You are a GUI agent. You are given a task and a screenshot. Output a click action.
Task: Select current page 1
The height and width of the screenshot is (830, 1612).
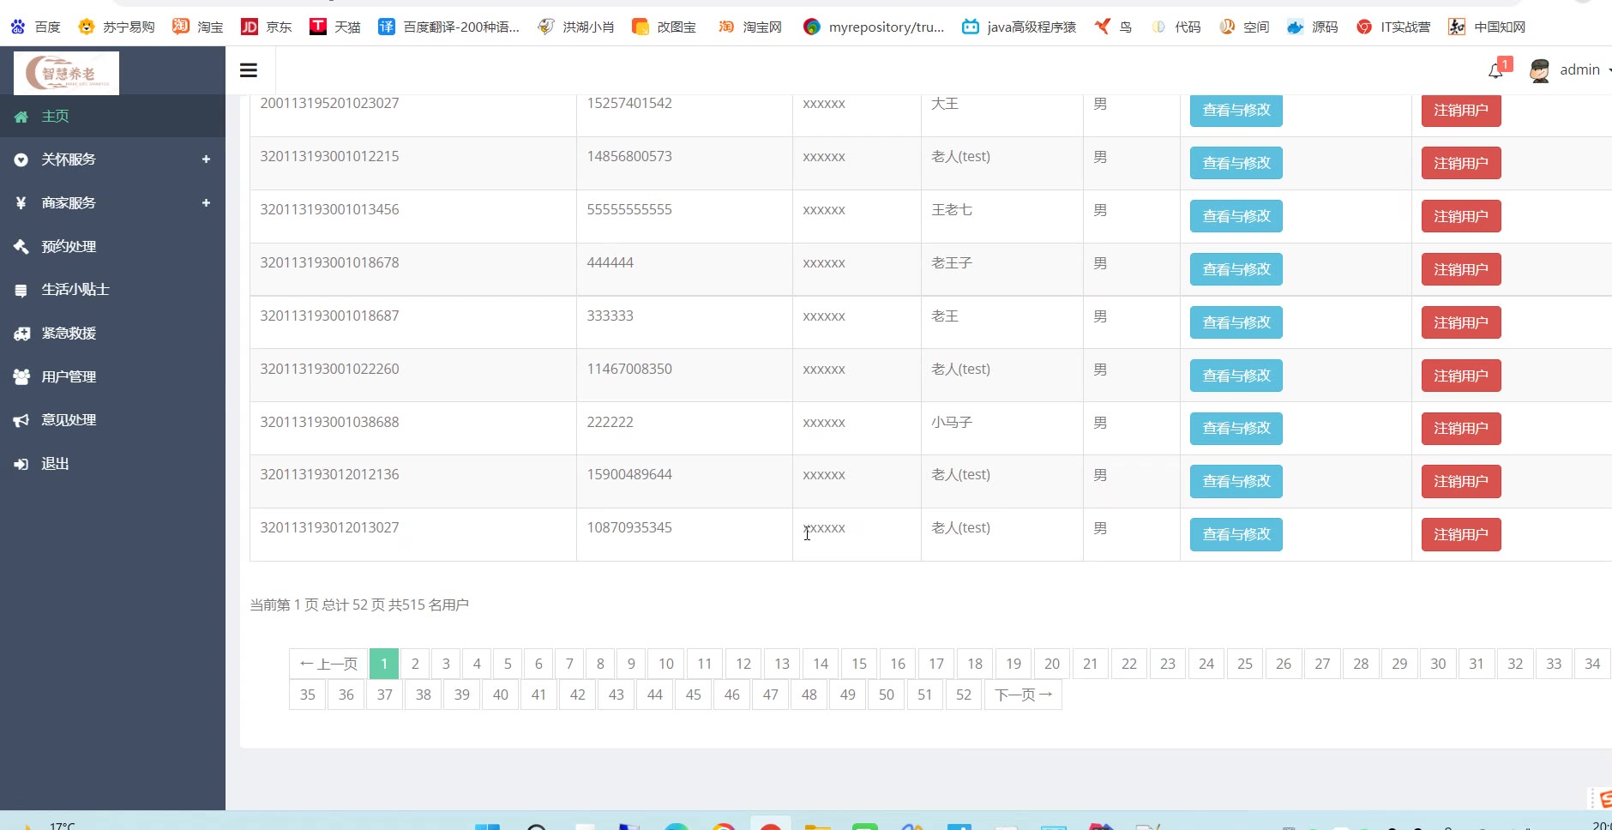(384, 664)
